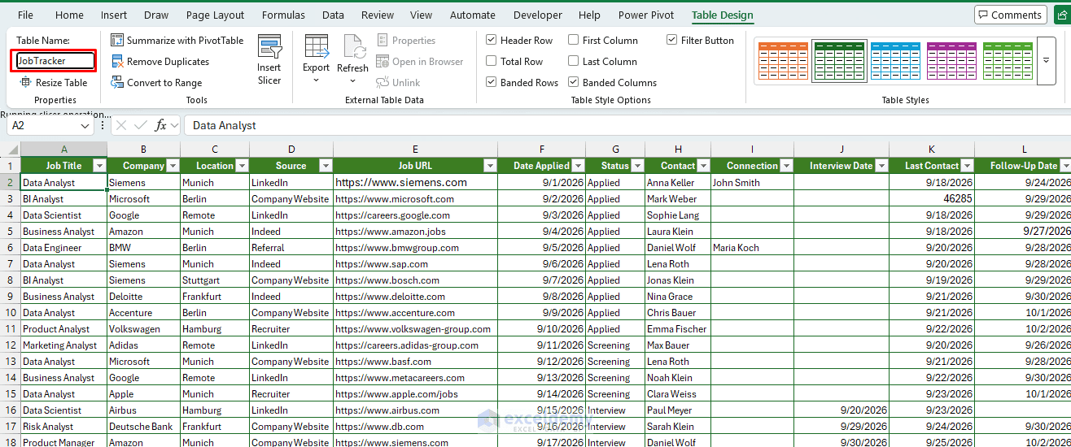1071x447 pixels.
Task: Click the Resize Table icon
Action: pyautogui.click(x=25, y=82)
